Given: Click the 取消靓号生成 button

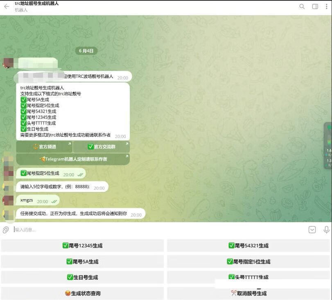Looking at the screenshot, I should click(248, 293).
